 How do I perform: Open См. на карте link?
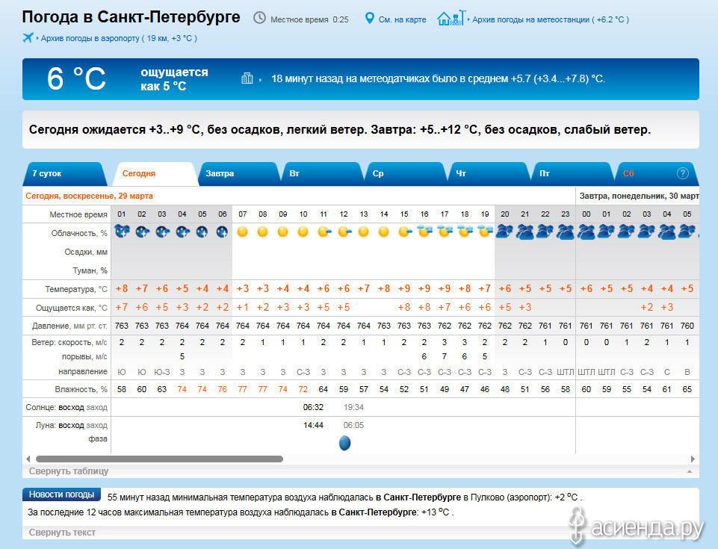coord(403,19)
